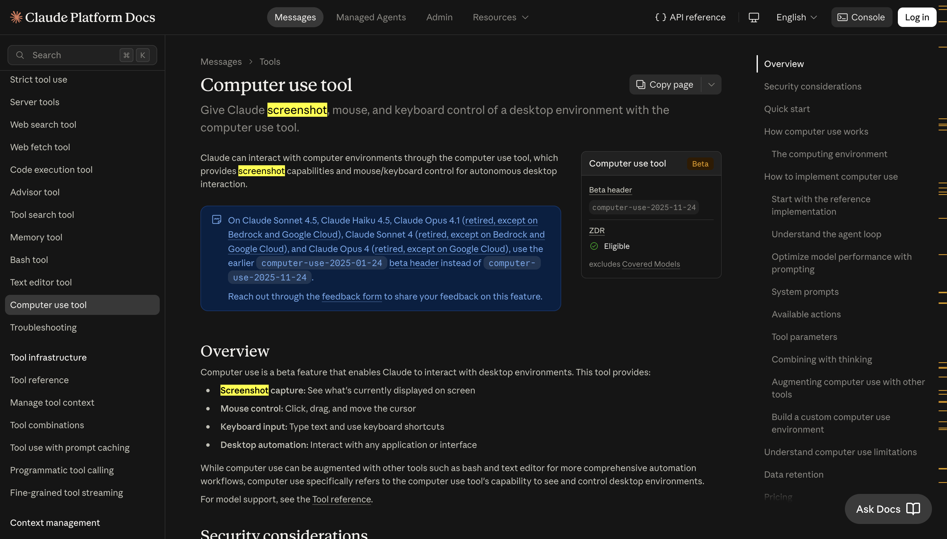The width and height of the screenshot is (947, 539).
Task: Jump to Quick start section
Action: (787, 109)
